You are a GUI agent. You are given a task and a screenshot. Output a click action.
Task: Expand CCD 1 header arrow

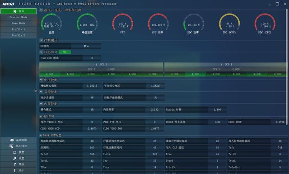coord(222,65)
